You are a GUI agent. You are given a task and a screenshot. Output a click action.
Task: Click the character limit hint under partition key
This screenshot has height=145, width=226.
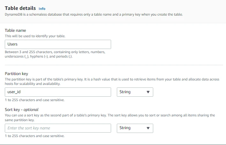click(x=34, y=100)
